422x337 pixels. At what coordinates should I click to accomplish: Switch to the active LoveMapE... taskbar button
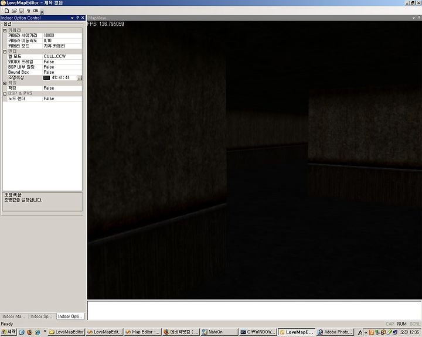[x=297, y=332]
